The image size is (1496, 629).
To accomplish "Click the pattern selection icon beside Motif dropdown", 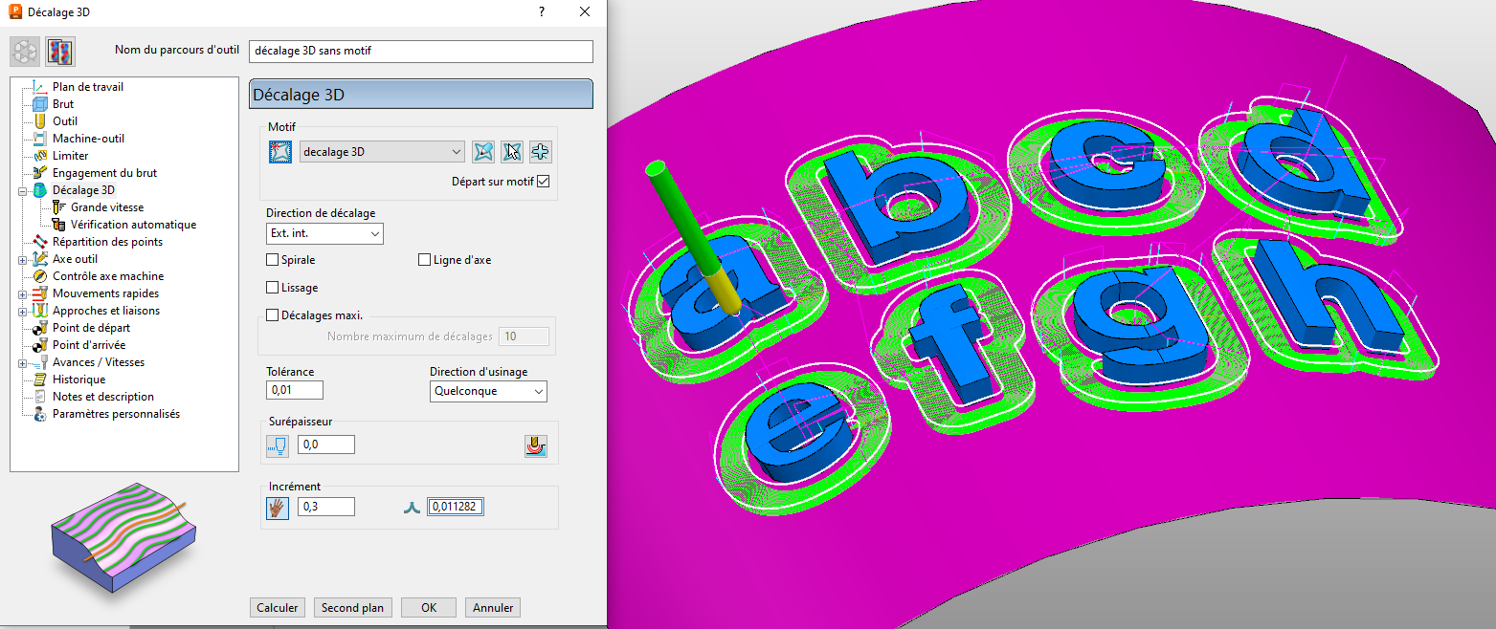I will click(279, 151).
